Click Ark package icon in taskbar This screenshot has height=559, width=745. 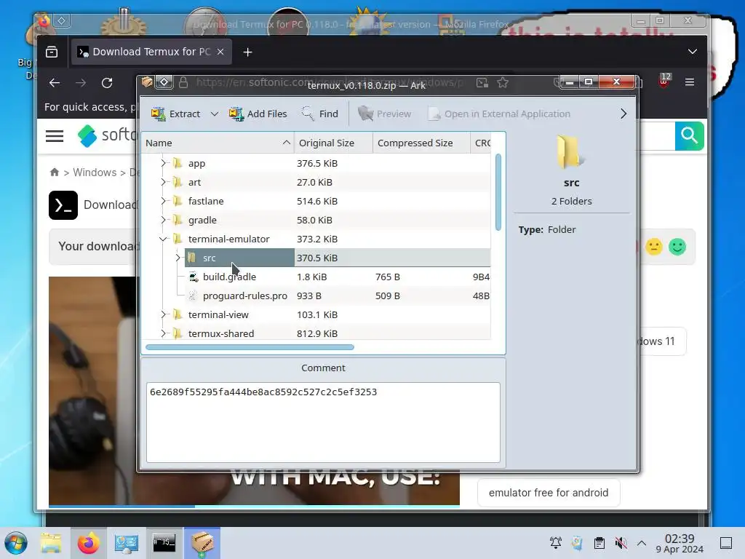coord(202,543)
